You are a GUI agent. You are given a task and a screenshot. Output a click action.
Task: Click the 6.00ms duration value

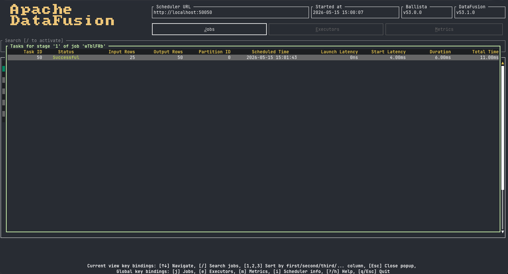click(x=443, y=57)
